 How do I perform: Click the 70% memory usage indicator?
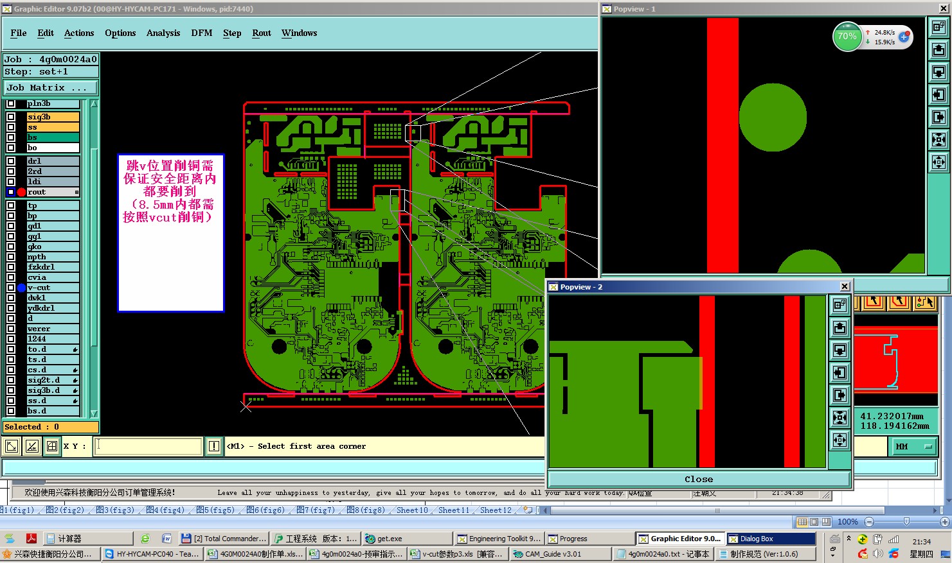coord(847,37)
